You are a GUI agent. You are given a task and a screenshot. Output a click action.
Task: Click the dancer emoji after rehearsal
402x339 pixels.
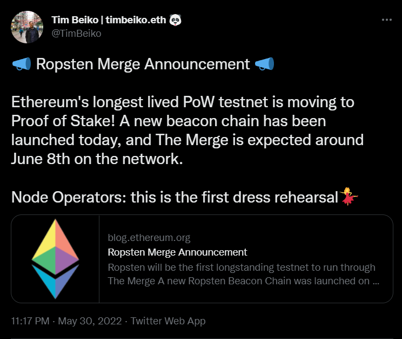[x=347, y=196]
